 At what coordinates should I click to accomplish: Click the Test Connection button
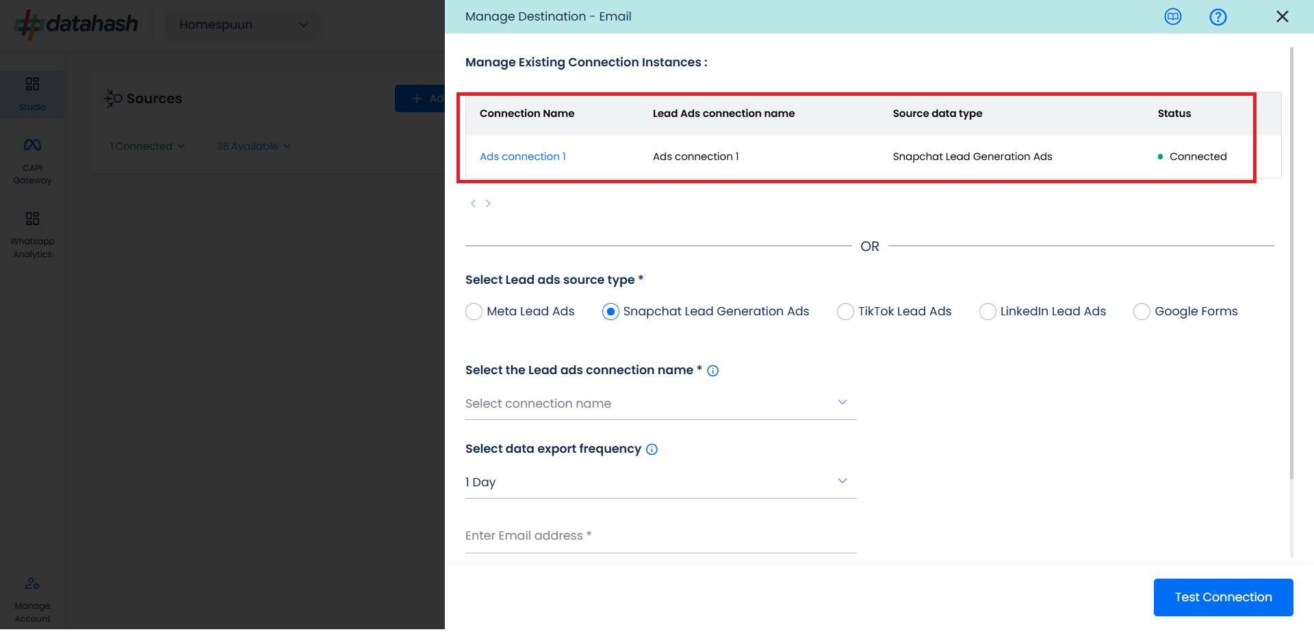point(1223,597)
